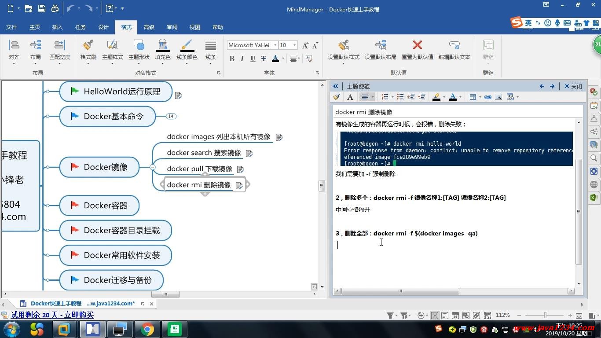
Task: Click the notes title field docker rmi 删除镜像
Action: (x=458, y=112)
